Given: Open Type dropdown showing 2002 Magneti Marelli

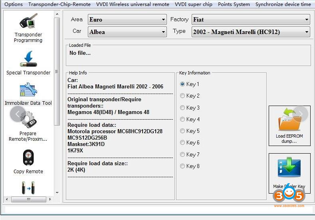Looking at the screenshot, I should tap(251, 32).
